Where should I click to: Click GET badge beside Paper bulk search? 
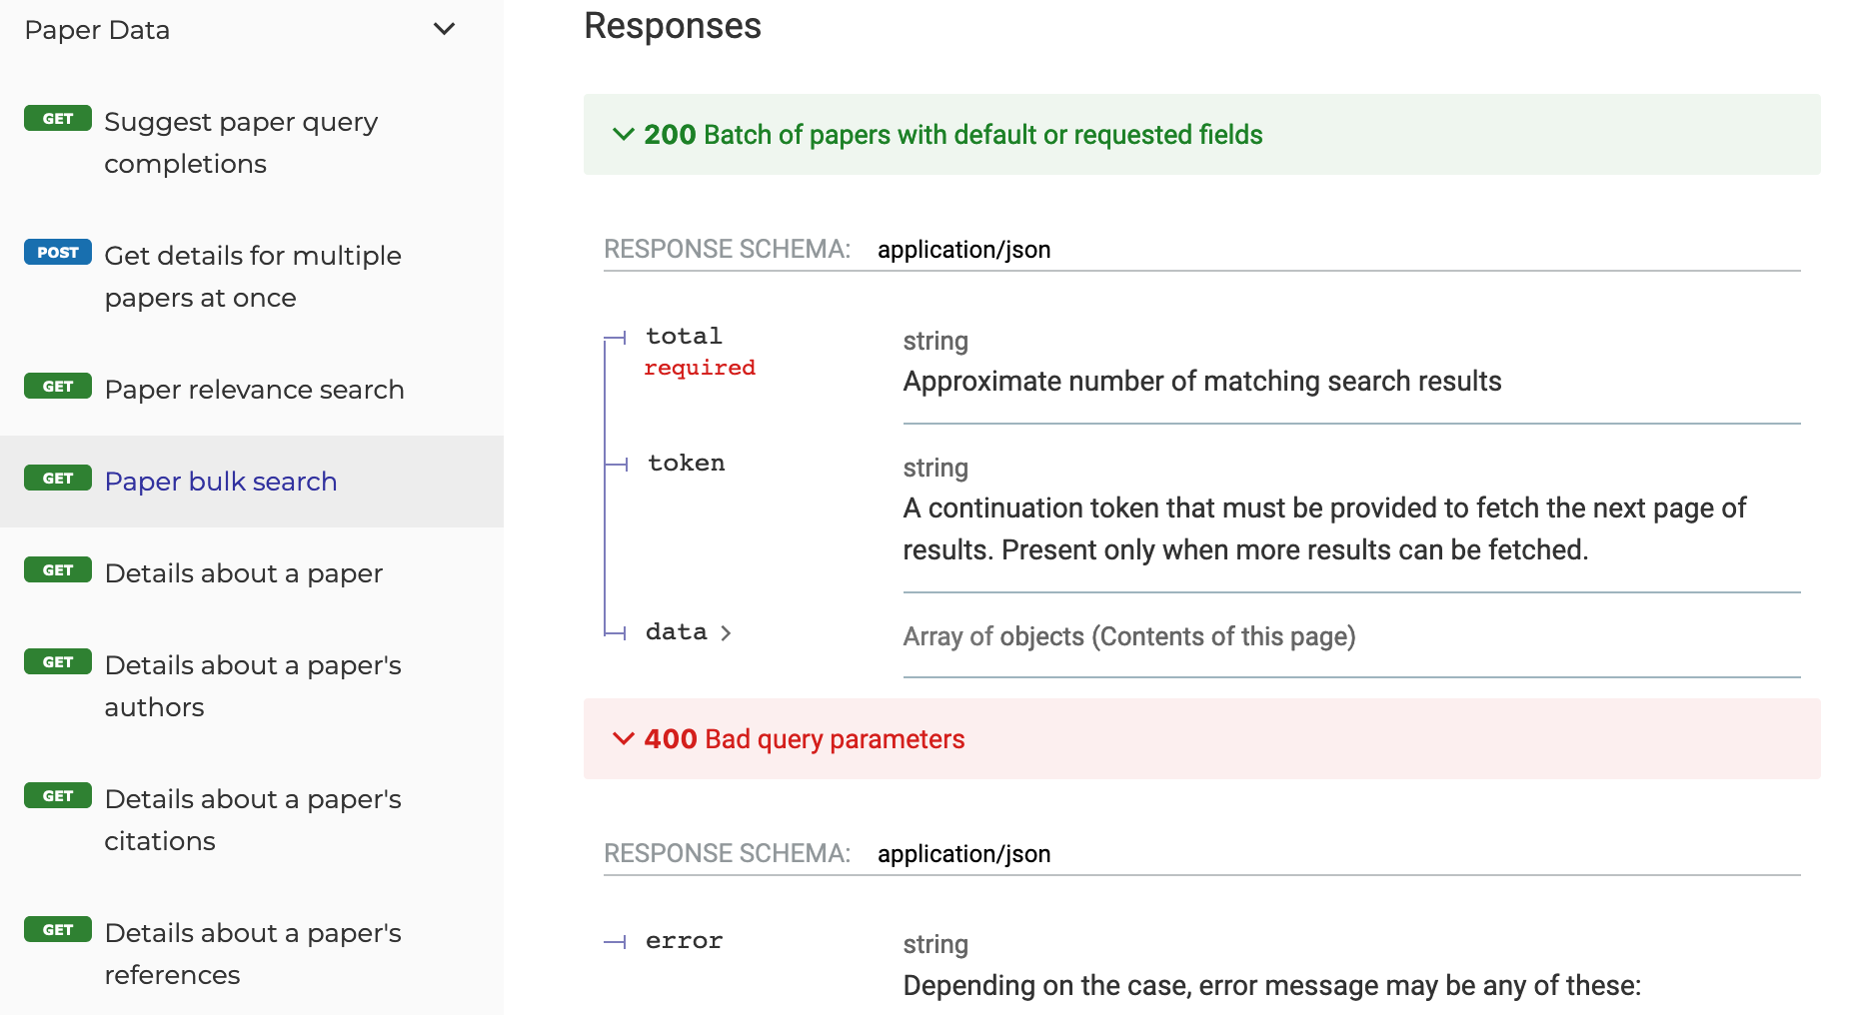[58, 479]
